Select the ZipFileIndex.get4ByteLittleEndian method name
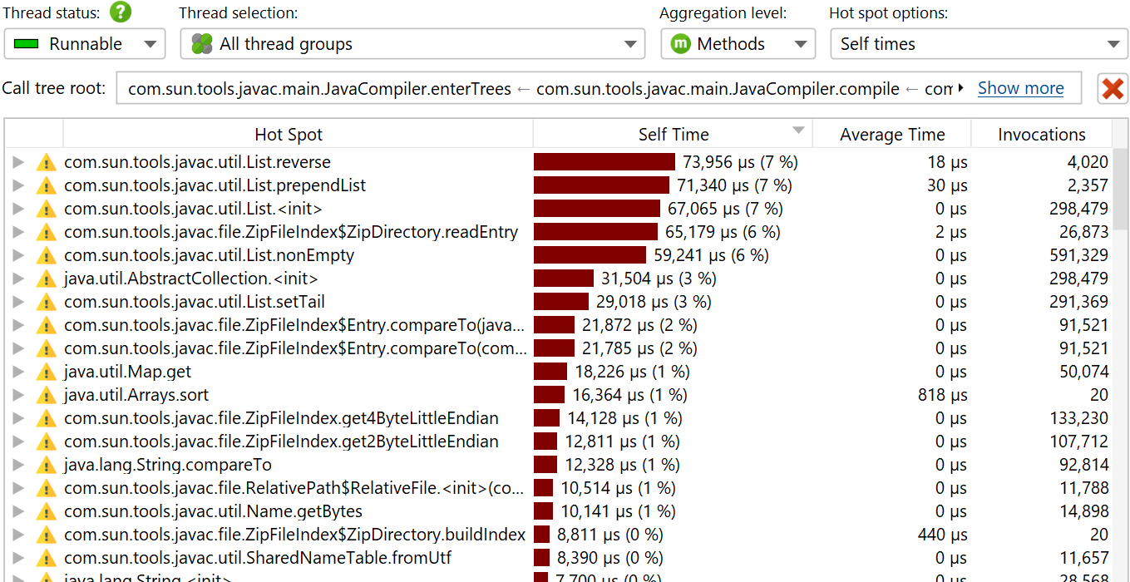1130x582 pixels. click(281, 418)
